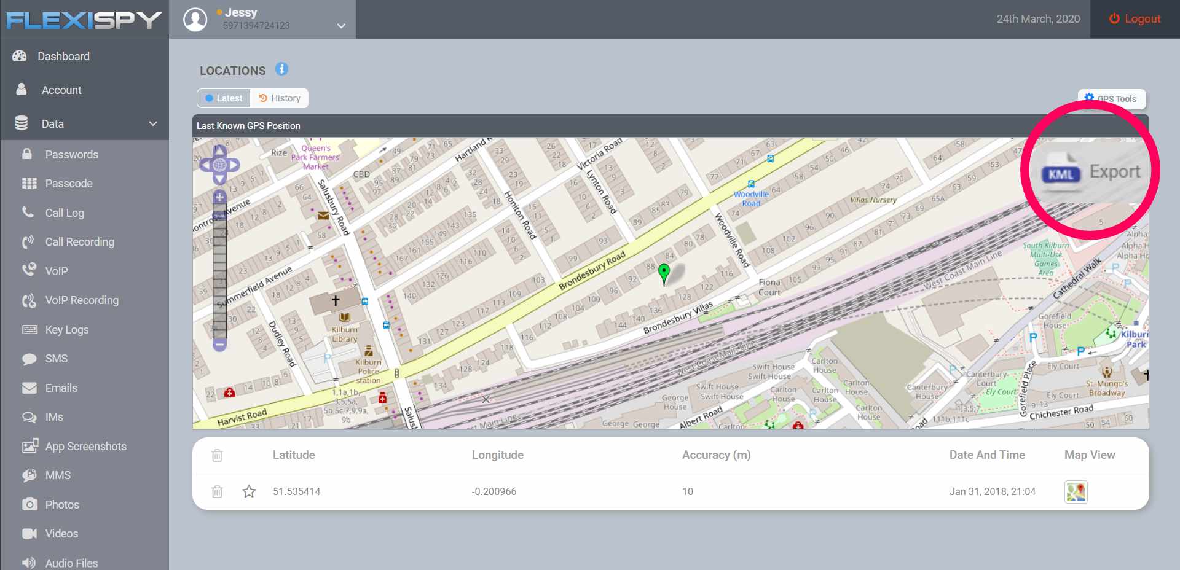This screenshot has height=570, width=1180.
Task: Switch to the Latest tab
Action: click(x=224, y=98)
